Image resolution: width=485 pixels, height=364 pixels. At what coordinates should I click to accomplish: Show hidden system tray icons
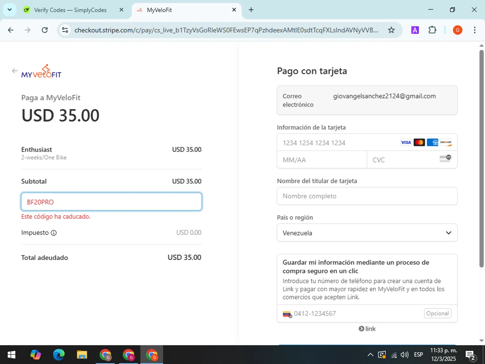point(371,355)
